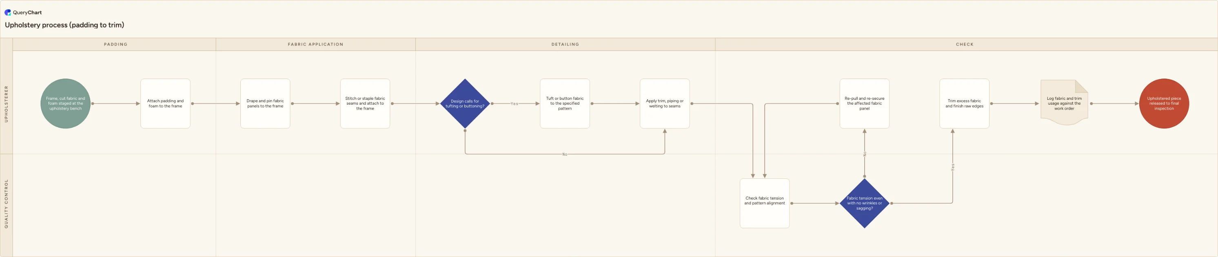The height and width of the screenshot is (257, 1218).
Task: Select the 'Log fabric and trim usage' document
Action: 1064,103
